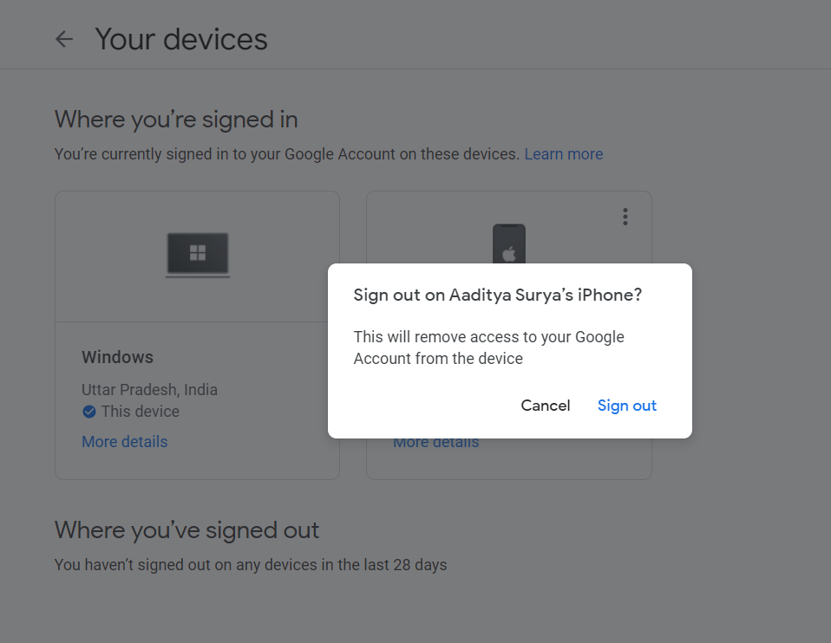Click the Uttar Pradesh, India location text
The width and height of the screenshot is (831, 643).
[x=149, y=390]
